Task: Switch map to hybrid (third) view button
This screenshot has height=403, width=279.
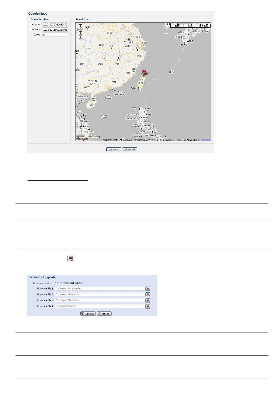Action: [204, 26]
